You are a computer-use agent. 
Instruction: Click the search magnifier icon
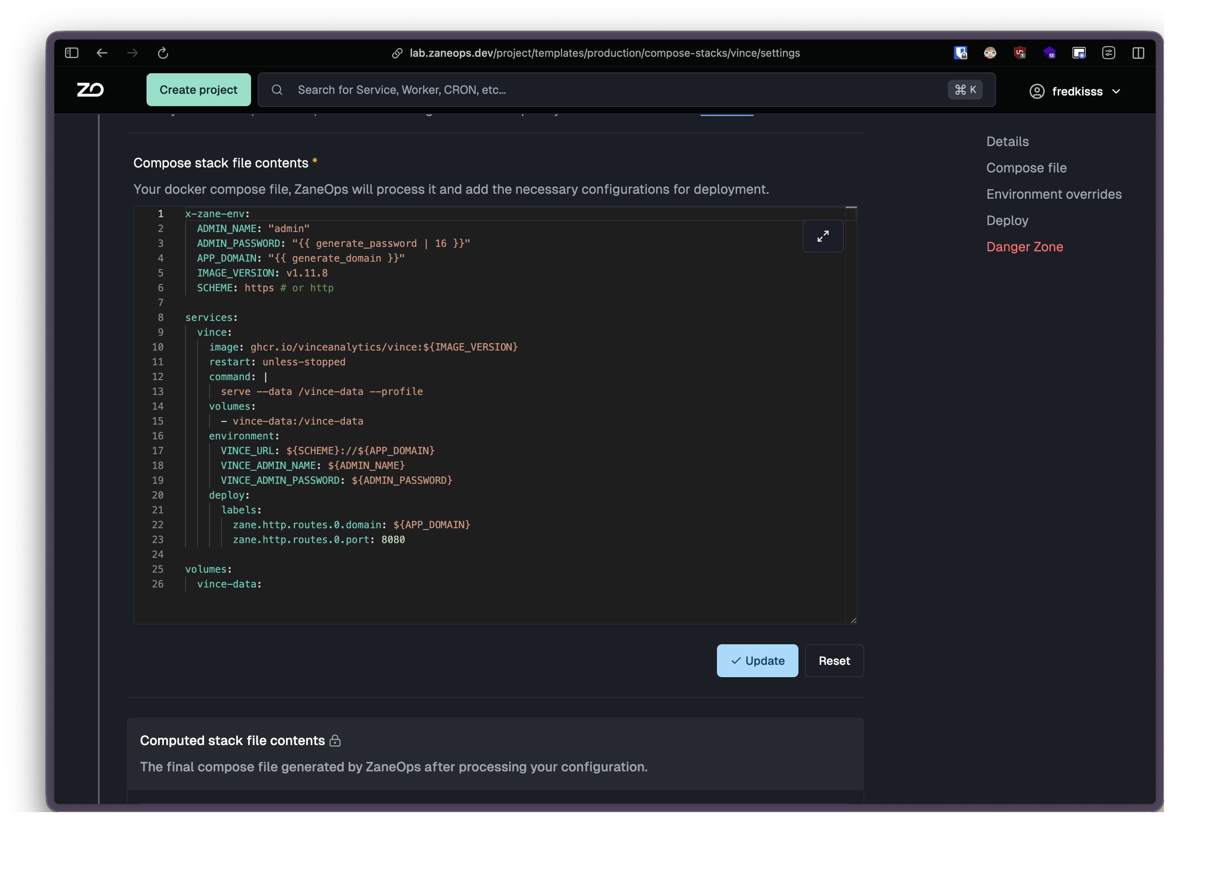(277, 90)
